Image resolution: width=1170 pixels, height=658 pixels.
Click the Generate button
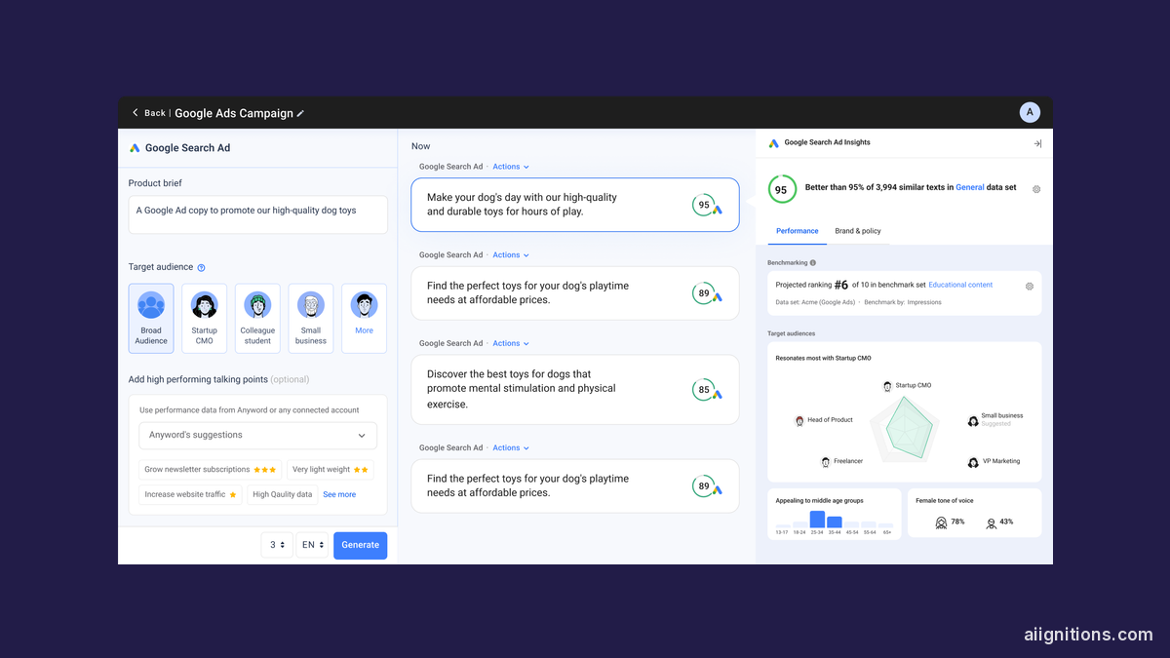360,545
